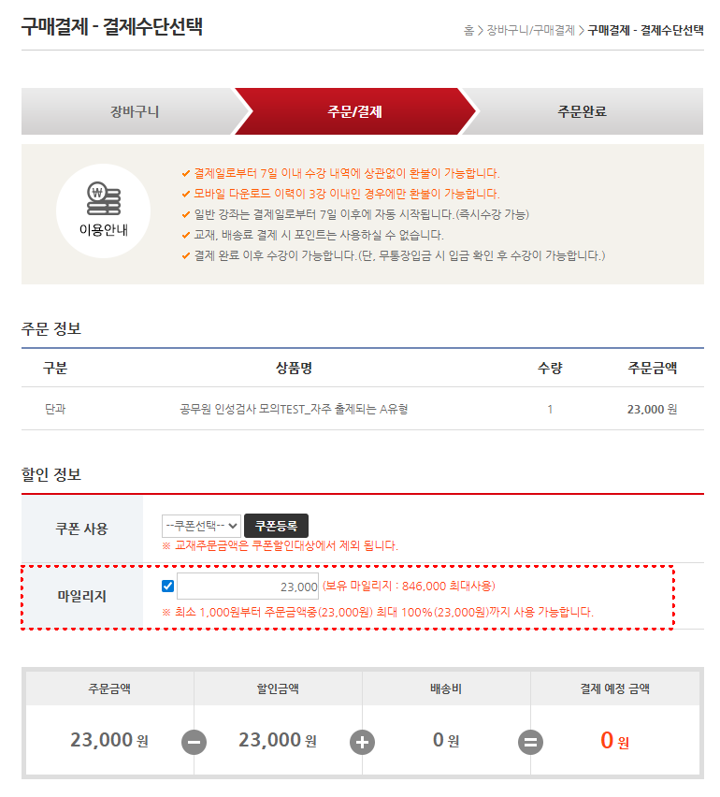Click the last orange checkmark bullet

pos(186,255)
